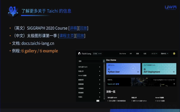
Task: Click the 'SIGGRAPH 2020 Course' text
Action: coord(47,28)
